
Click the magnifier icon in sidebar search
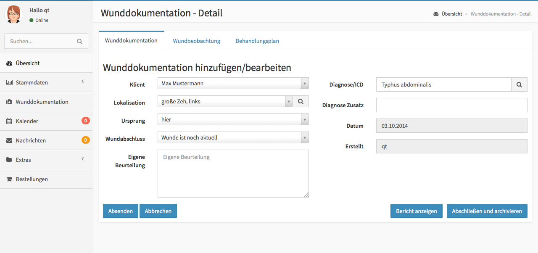(80, 41)
